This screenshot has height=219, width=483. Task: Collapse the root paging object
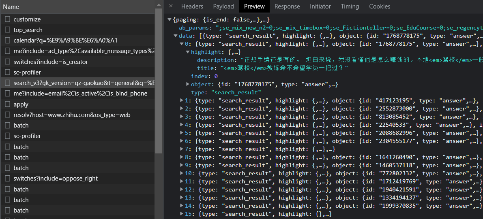click(x=170, y=19)
